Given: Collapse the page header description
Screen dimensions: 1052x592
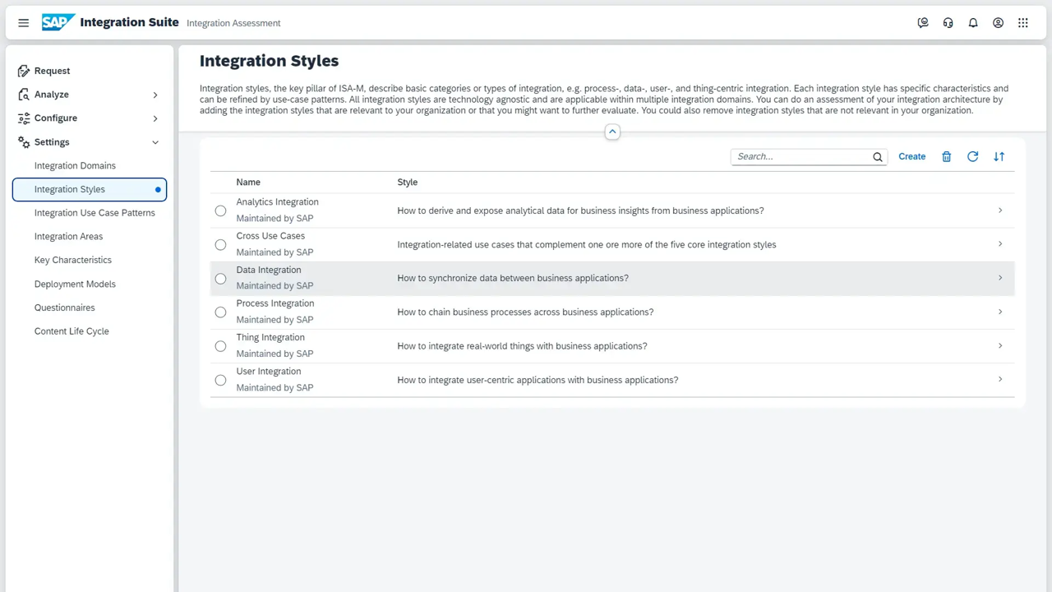Looking at the screenshot, I should (612, 132).
